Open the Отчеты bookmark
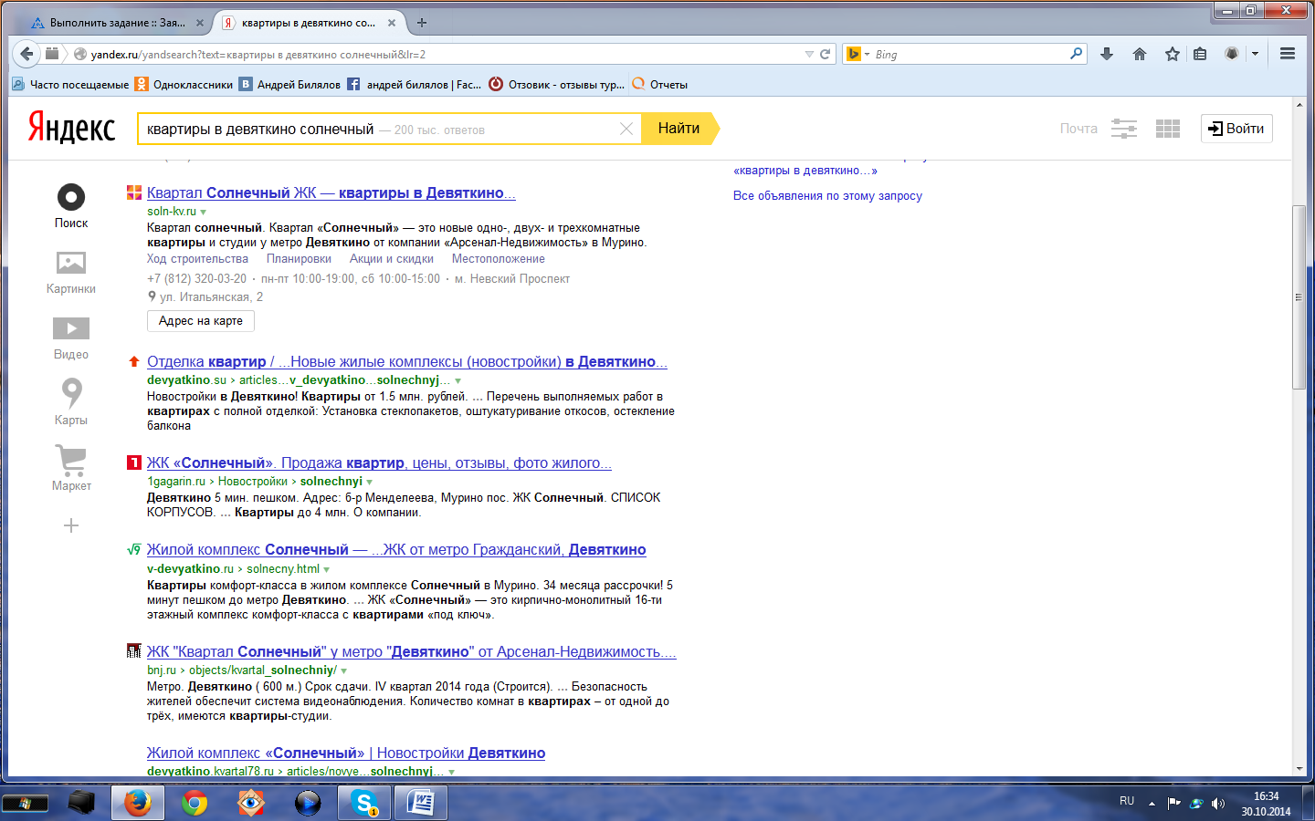This screenshot has height=821, width=1315. click(659, 84)
